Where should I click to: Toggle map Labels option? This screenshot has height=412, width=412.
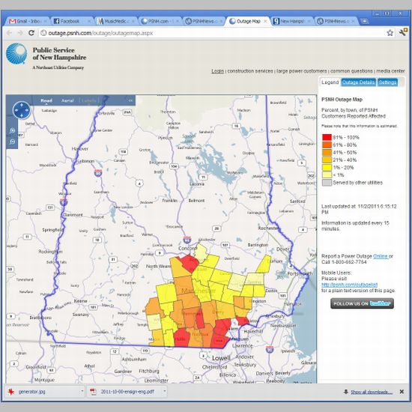pos(89,100)
